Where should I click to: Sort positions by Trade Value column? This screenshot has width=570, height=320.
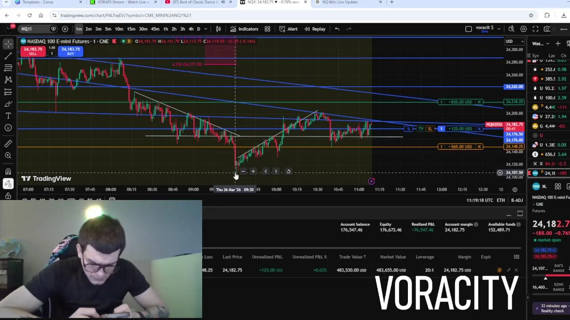tap(352, 257)
